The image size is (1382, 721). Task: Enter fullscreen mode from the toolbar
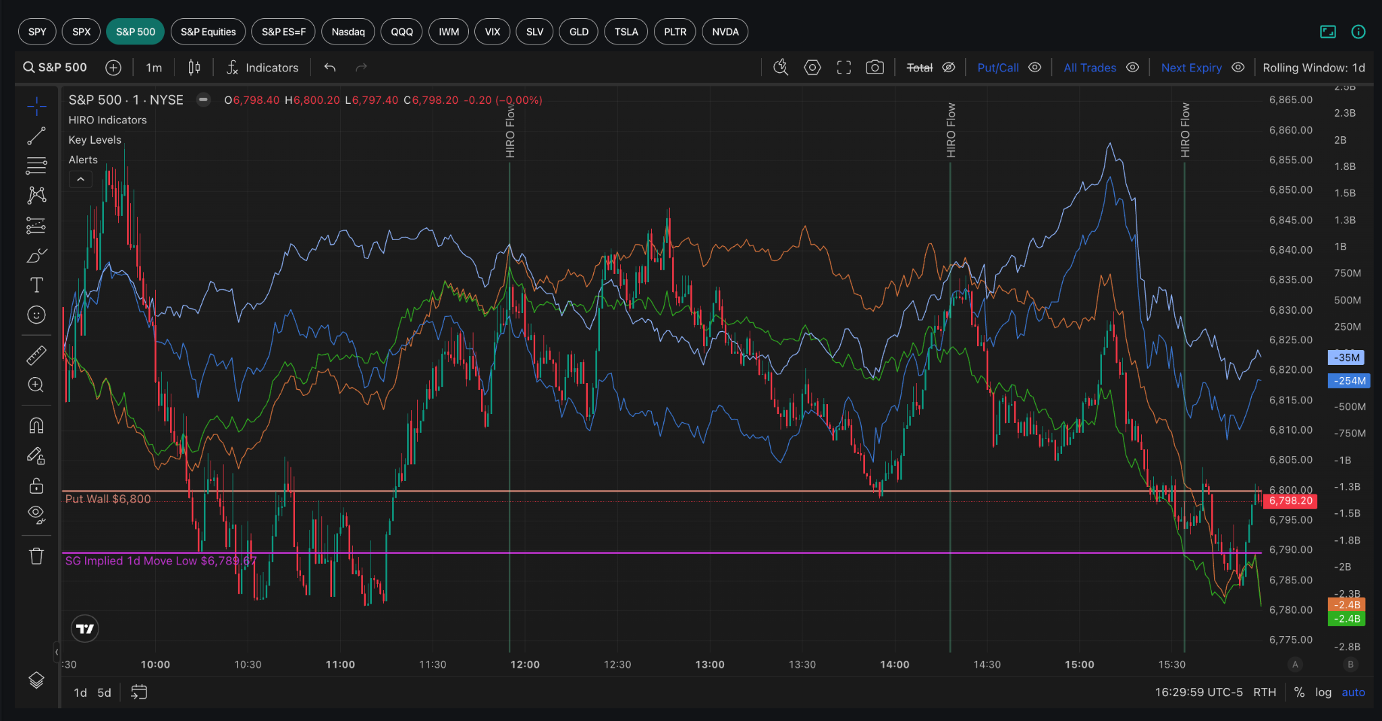click(x=844, y=67)
